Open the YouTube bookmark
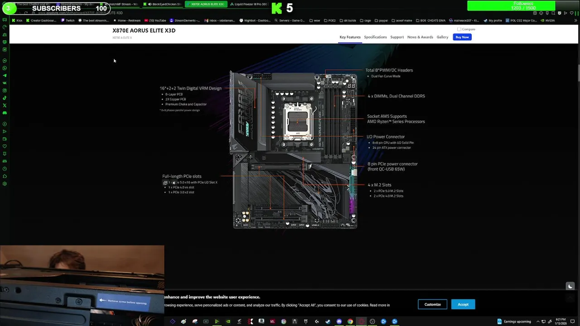The height and width of the screenshot is (326, 580). coord(155,20)
